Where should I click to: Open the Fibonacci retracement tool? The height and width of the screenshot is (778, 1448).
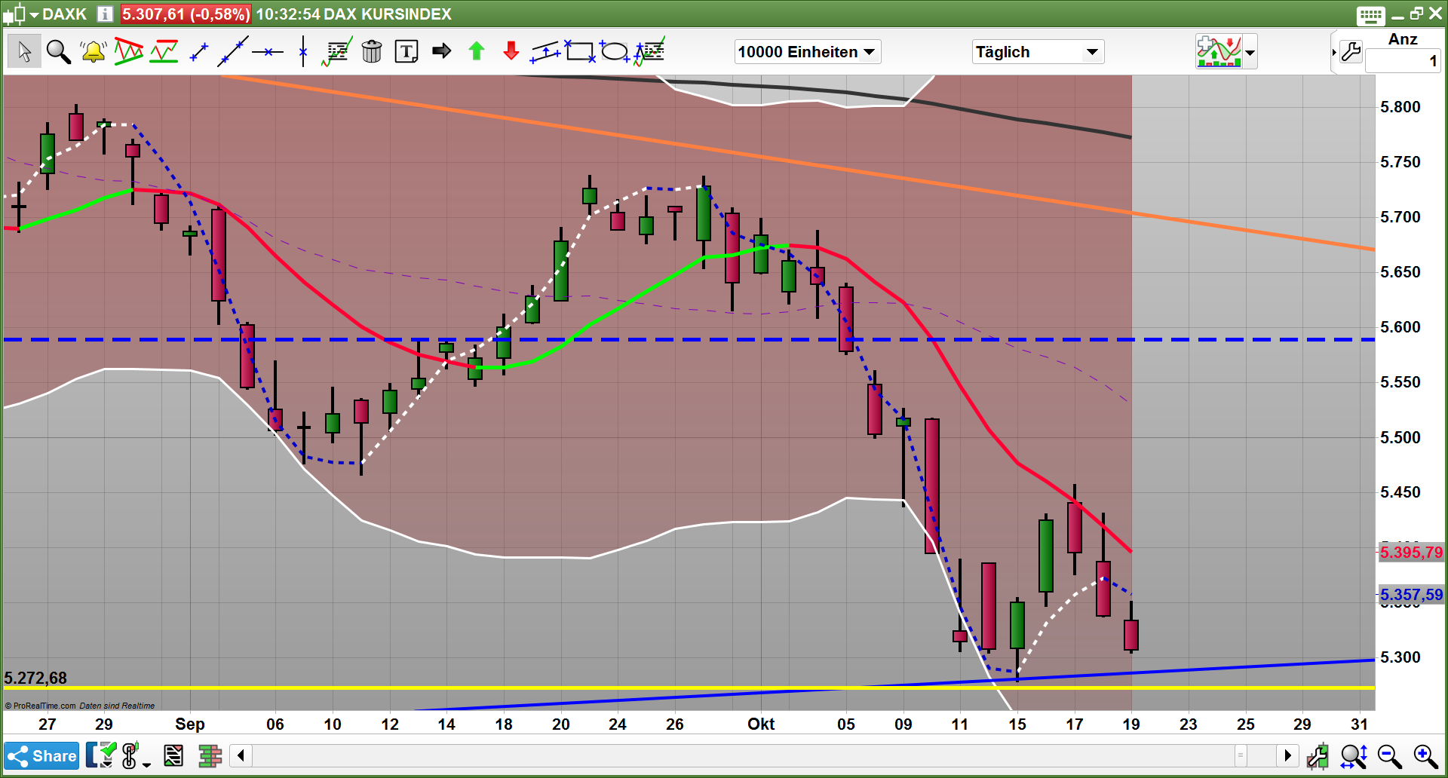click(336, 51)
